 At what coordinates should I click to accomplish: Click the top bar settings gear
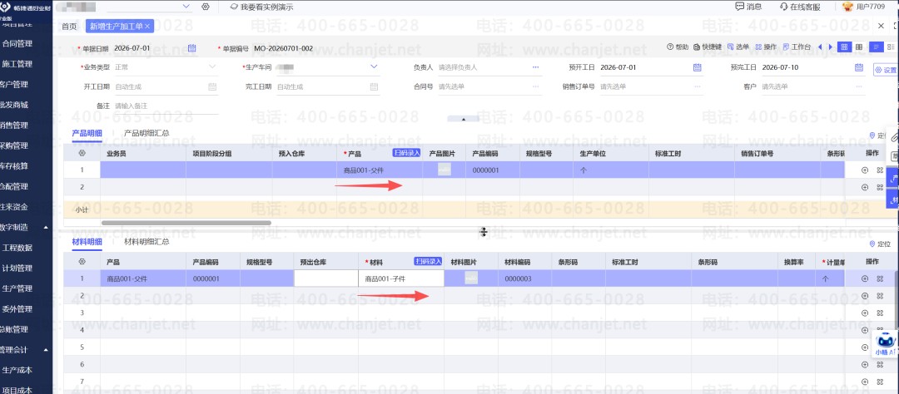(206, 7)
